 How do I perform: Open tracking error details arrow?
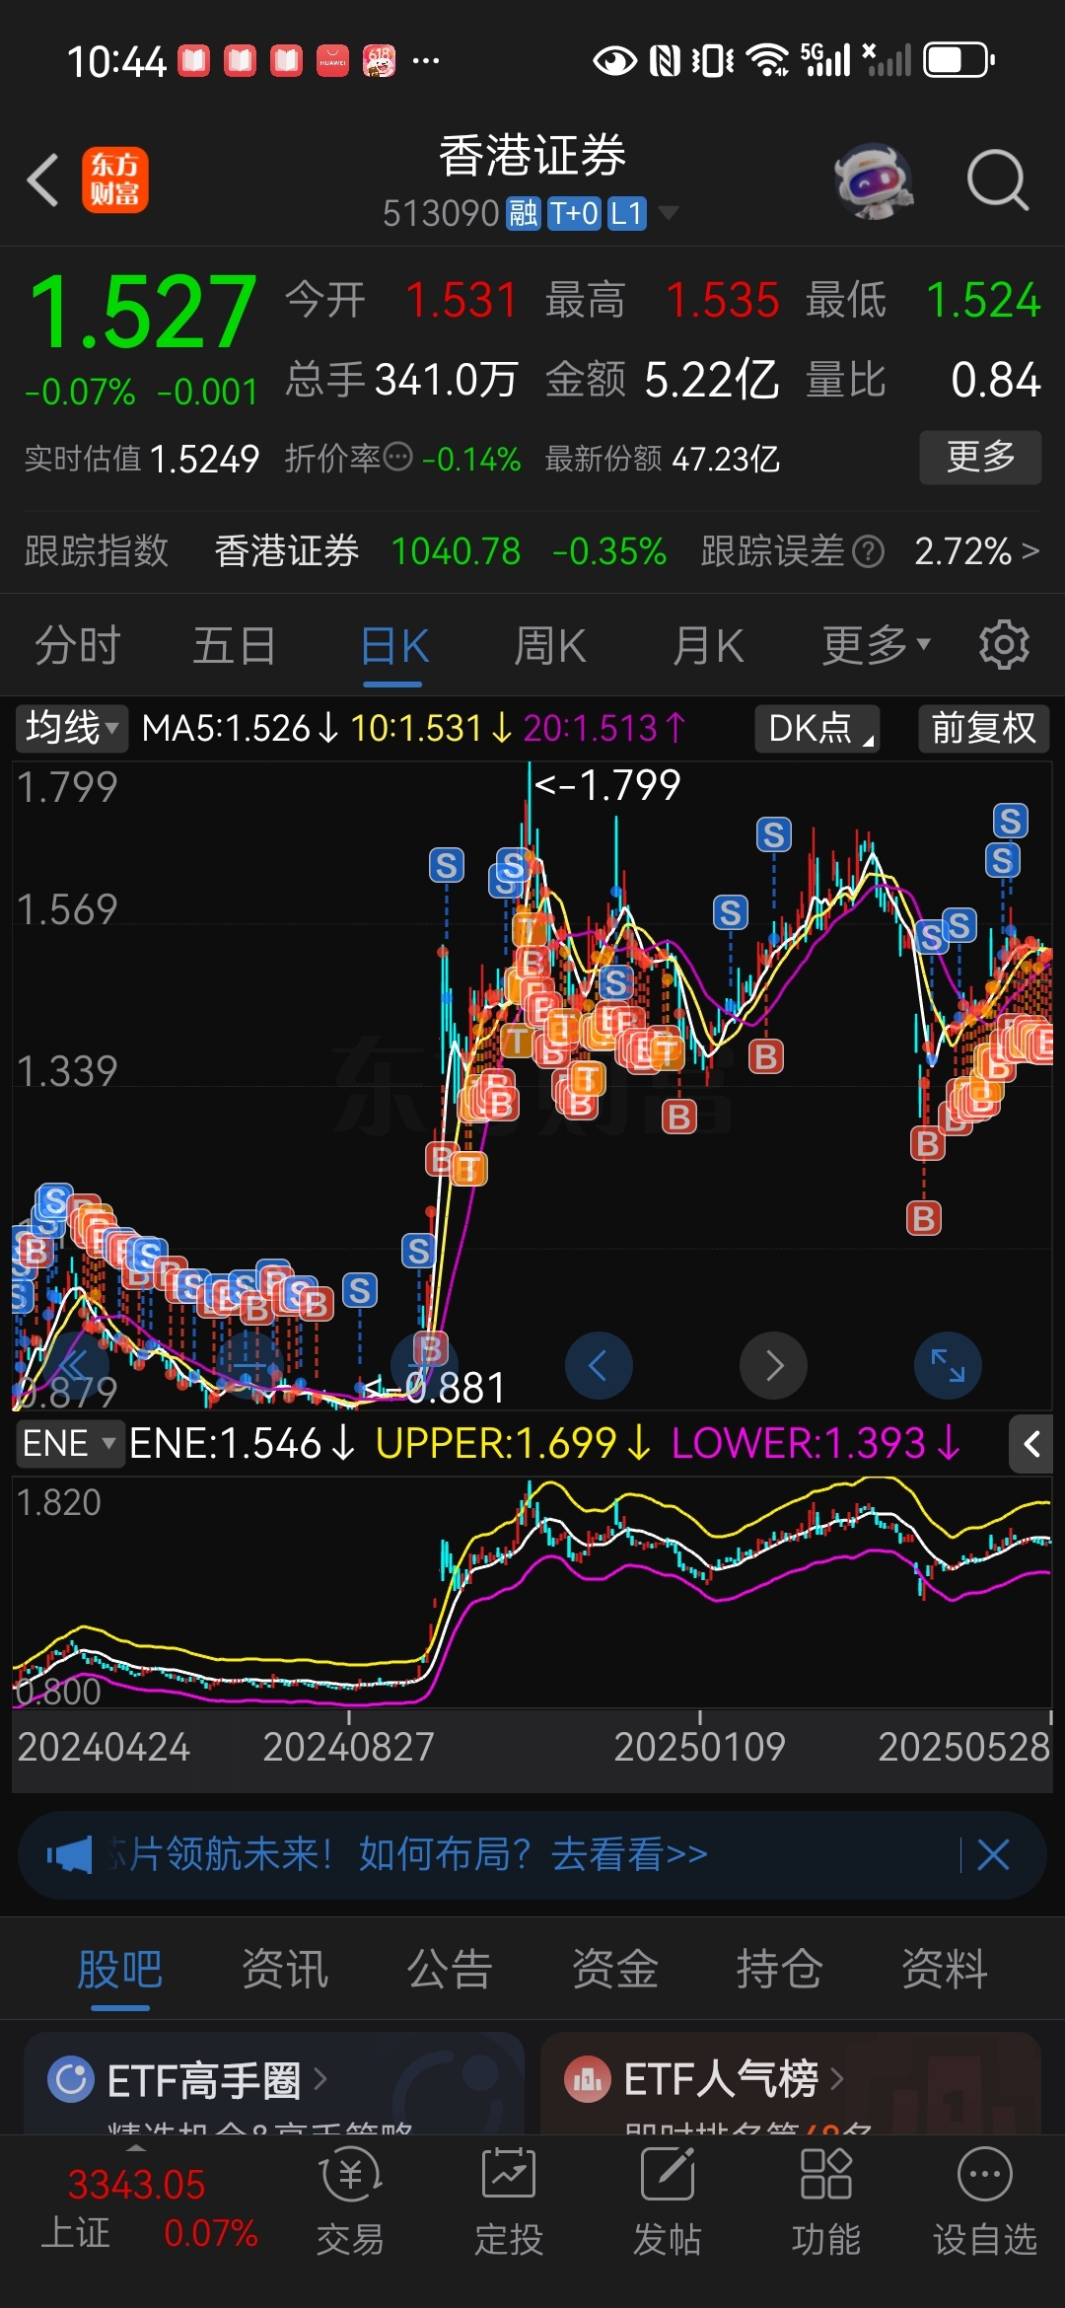pos(1030,550)
